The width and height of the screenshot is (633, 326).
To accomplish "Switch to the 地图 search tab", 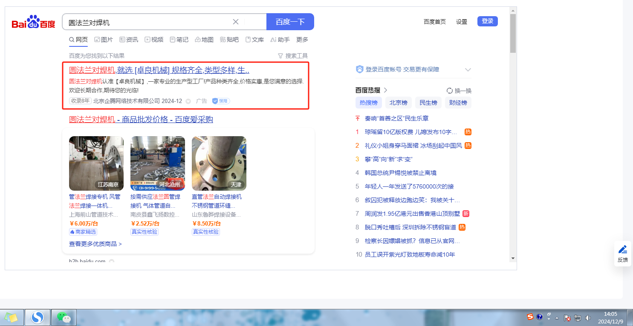I will (x=204, y=40).
